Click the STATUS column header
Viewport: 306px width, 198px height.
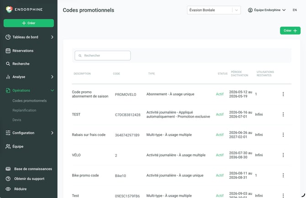222,73
